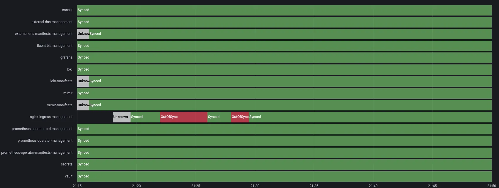499x188 pixels.
Task: Click the Synced bar in prometheus-operator-management row
Action: click(x=284, y=141)
